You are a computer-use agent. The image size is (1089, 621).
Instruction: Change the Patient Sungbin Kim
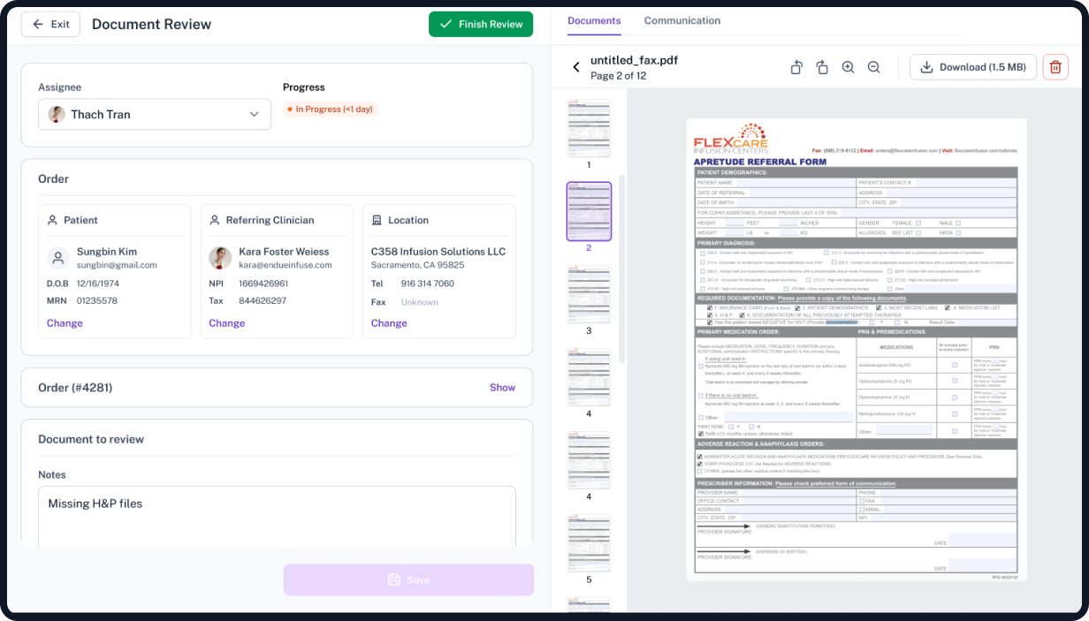tap(65, 323)
